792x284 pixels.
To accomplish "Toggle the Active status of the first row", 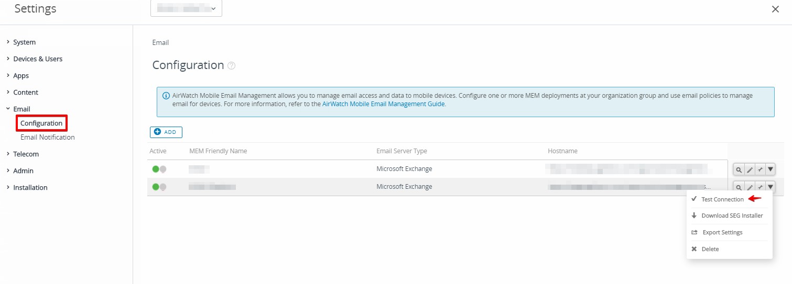I will [159, 169].
